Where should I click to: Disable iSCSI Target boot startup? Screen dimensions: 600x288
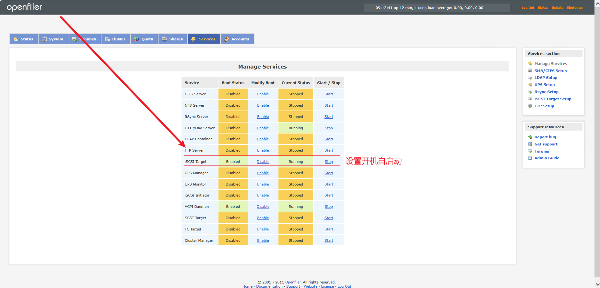[x=263, y=162]
